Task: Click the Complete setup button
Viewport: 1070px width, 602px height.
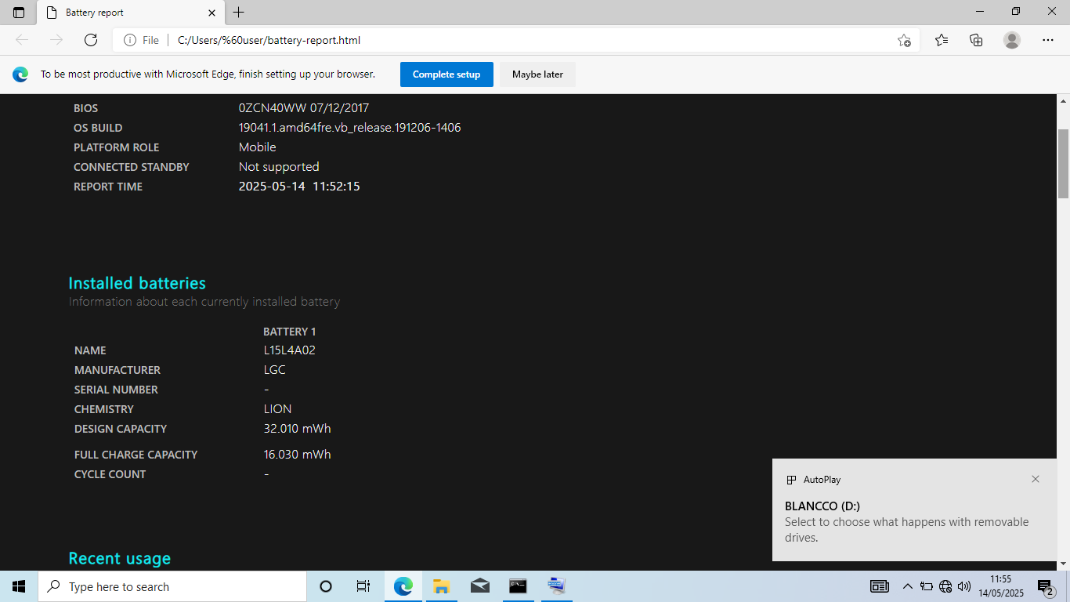Action: coord(446,74)
